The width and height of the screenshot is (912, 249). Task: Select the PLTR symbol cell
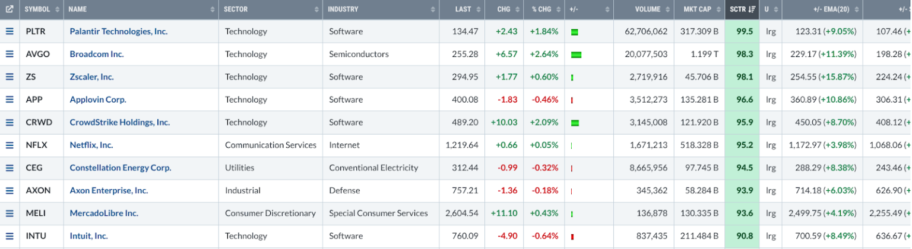click(x=42, y=31)
